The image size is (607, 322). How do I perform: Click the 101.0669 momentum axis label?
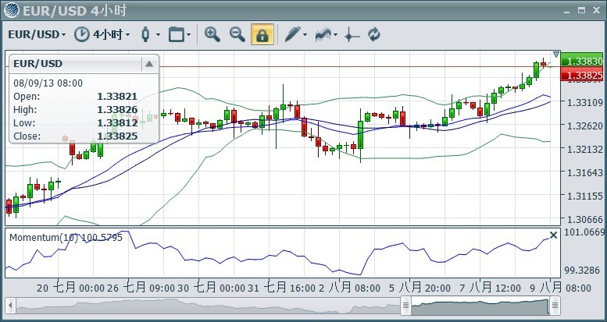point(584,232)
